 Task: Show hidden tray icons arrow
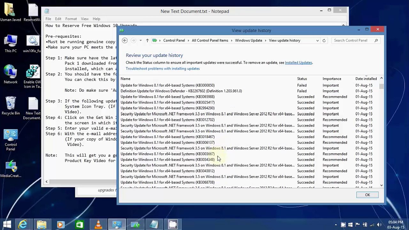[336, 225]
